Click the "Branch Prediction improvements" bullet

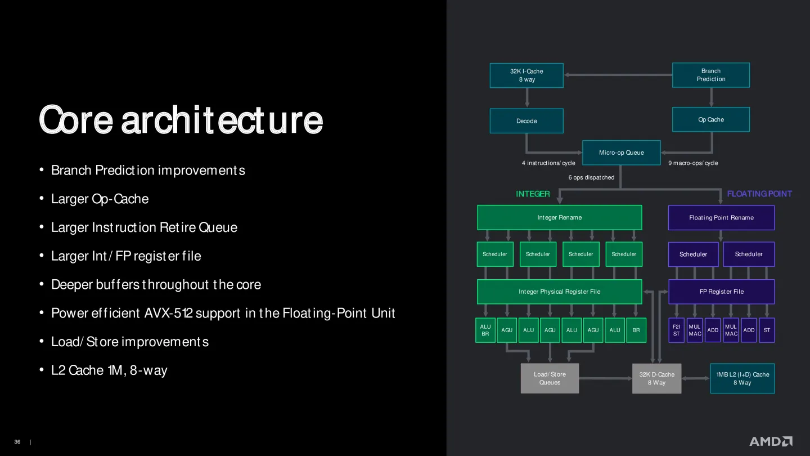pyautogui.click(x=148, y=170)
